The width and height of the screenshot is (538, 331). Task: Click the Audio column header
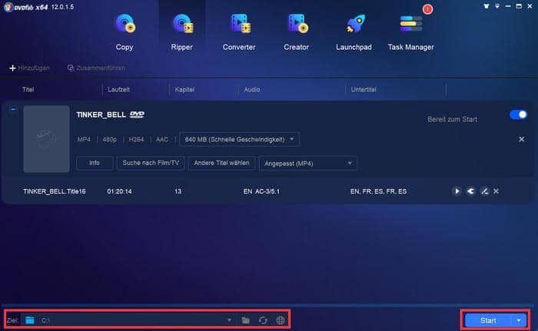click(252, 90)
